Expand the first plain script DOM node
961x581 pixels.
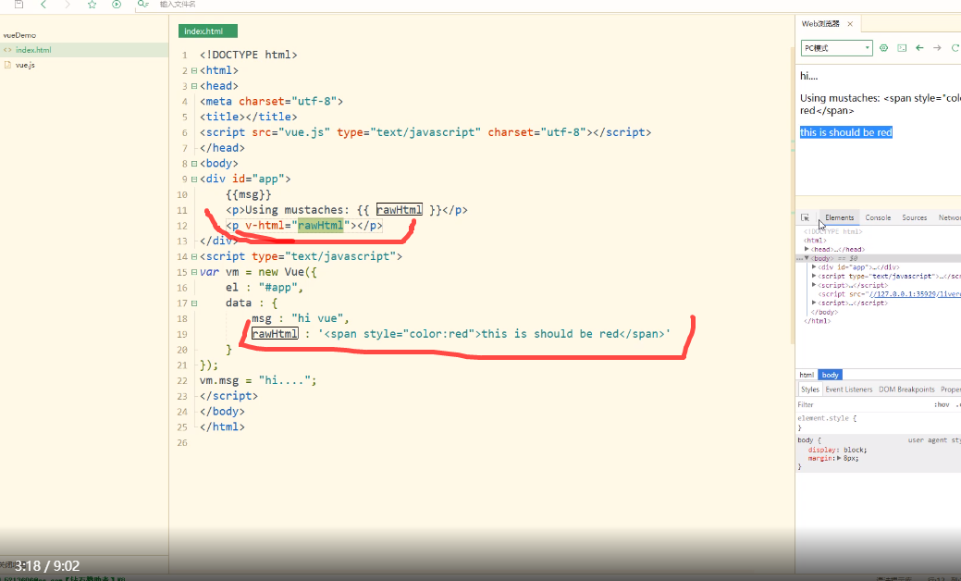click(x=814, y=285)
